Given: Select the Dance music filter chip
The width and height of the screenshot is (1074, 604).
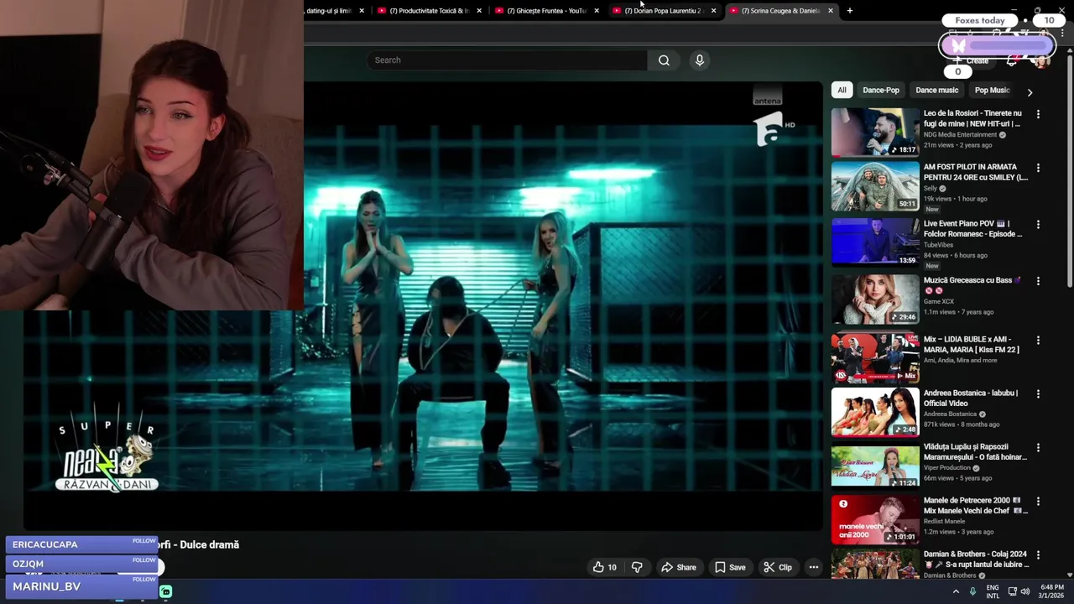Looking at the screenshot, I should pos(936,90).
